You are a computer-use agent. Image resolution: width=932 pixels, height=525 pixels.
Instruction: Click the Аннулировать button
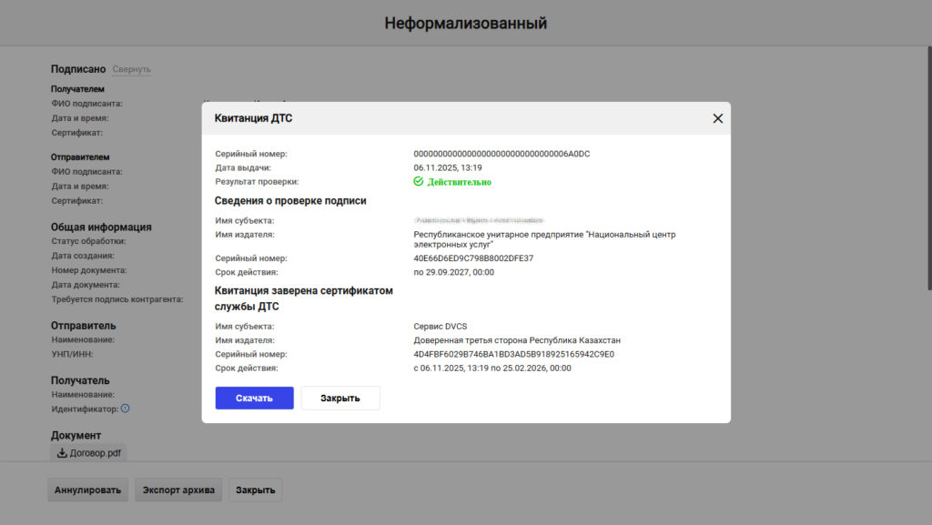click(x=87, y=490)
